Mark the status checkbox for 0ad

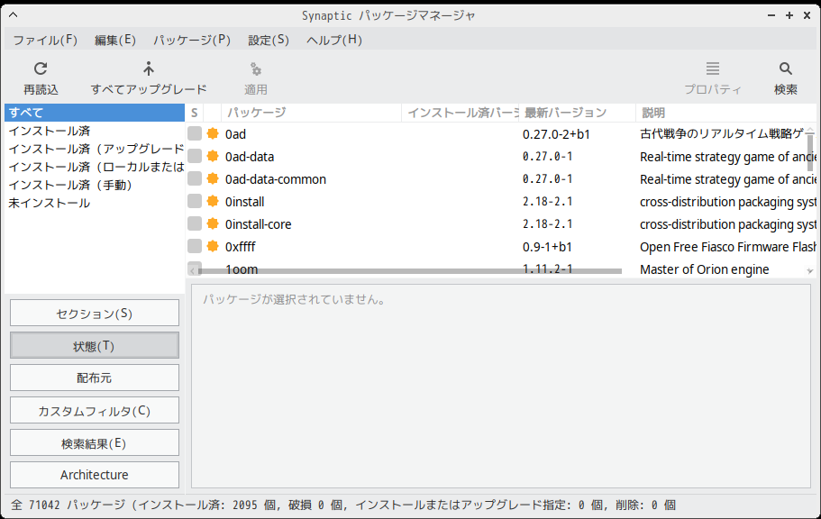click(195, 133)
